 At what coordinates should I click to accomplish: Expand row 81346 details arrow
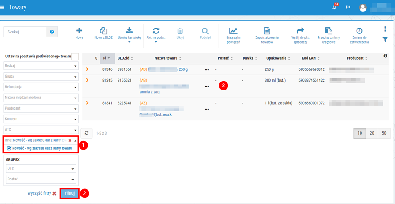[x=87, y=69]
